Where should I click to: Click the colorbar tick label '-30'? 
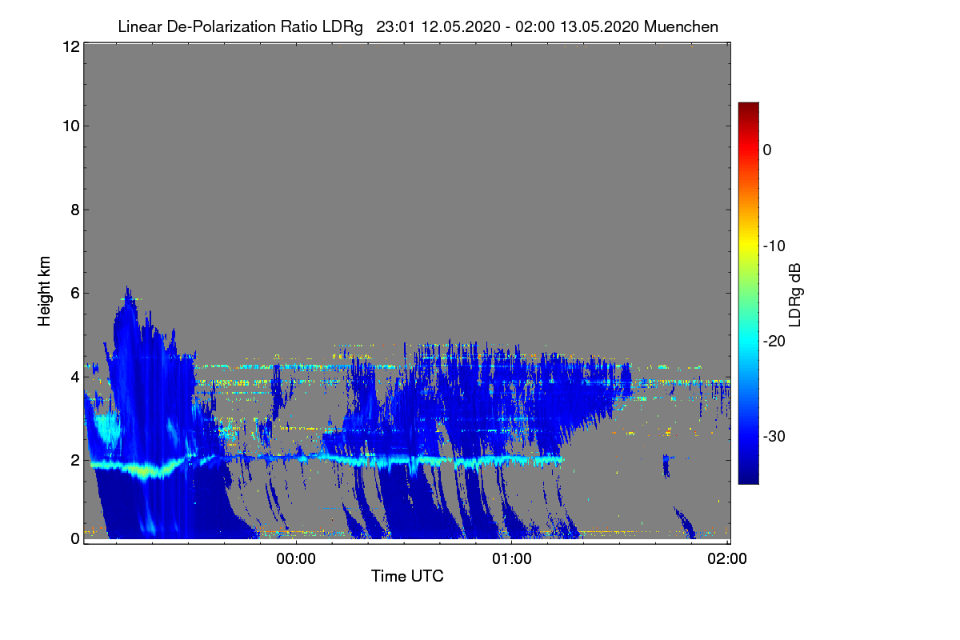(x=774, y=436)
